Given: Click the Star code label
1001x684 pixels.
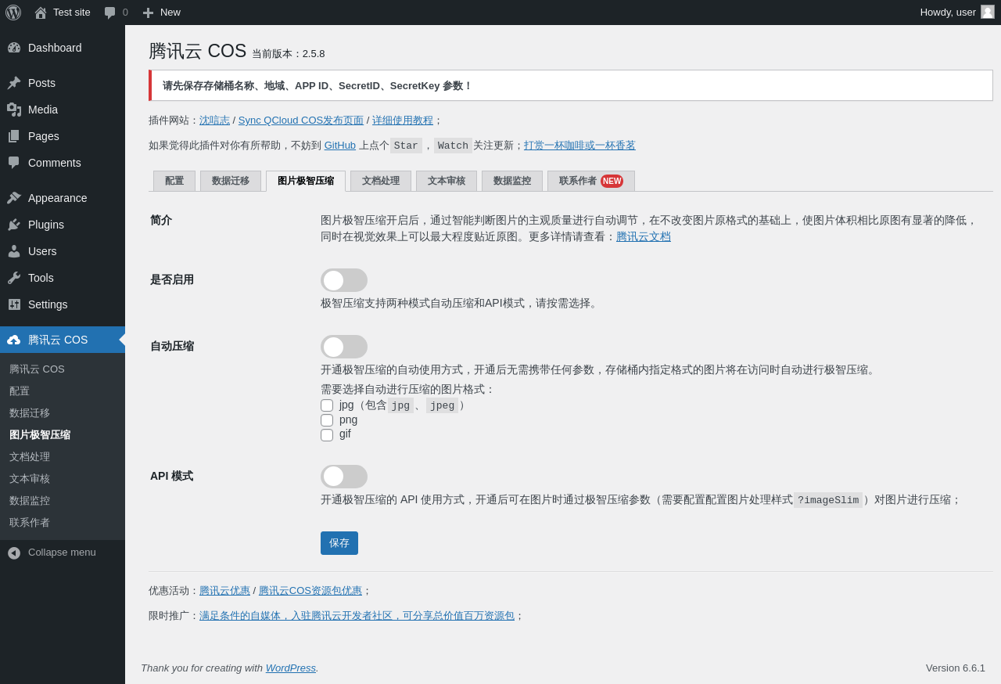Looking at the screenshot, I should pyautogui.click(x=406, y=146).
